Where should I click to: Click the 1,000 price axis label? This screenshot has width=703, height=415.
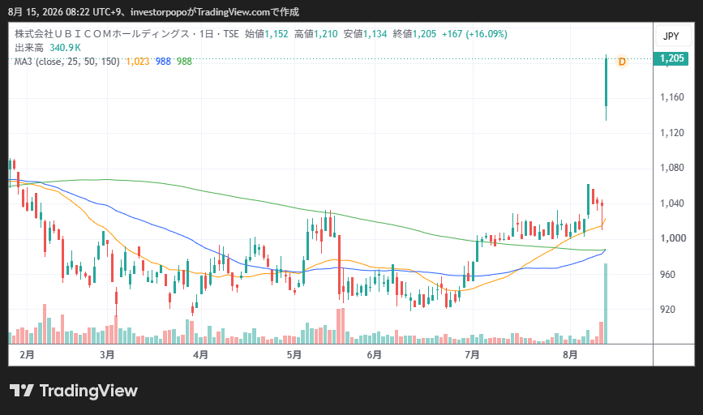672,238
